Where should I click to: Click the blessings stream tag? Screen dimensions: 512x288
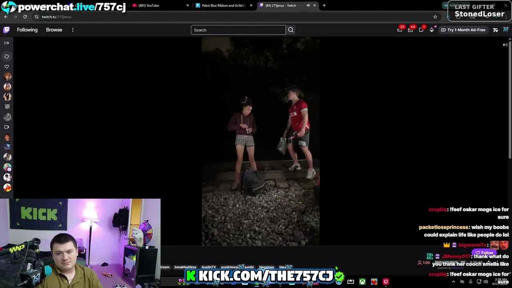coord(266,267)
